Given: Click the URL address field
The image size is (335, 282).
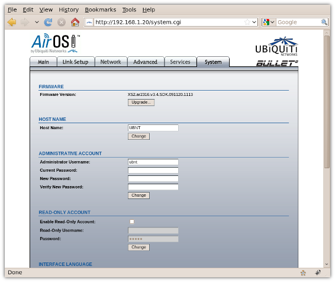Looking at the screenshot, I should click(169, 22).
